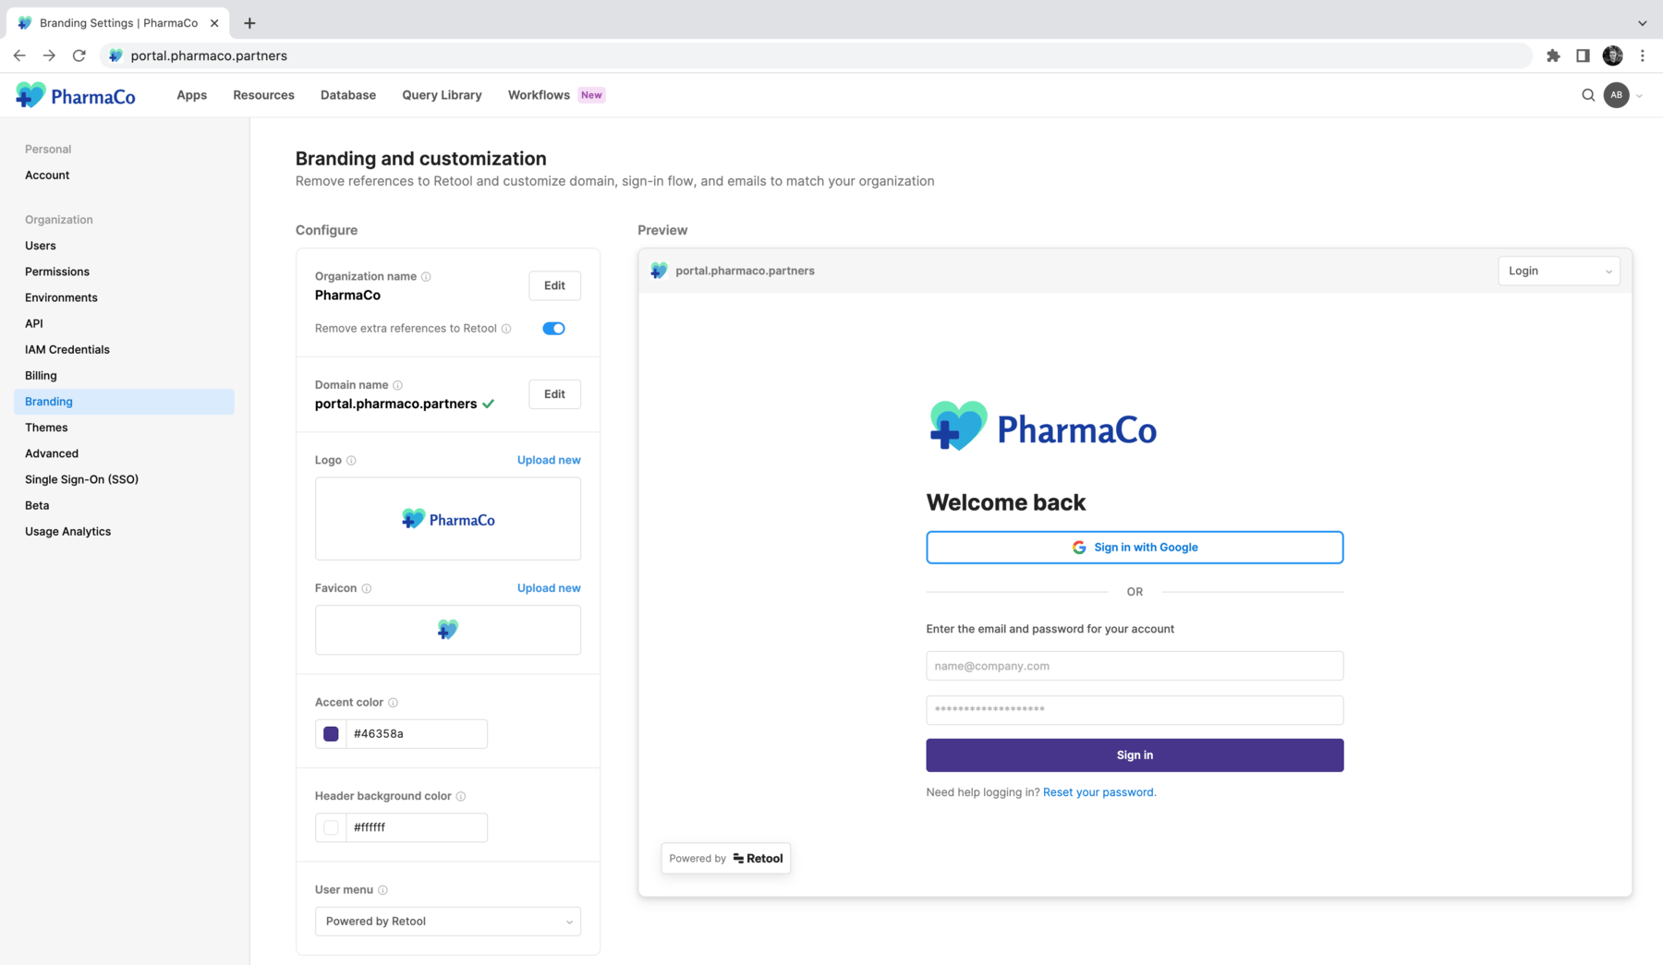The width and height of the screenshot is (1663, 965).
Task: Edit the Domain name
Action: tap(554, 394)
